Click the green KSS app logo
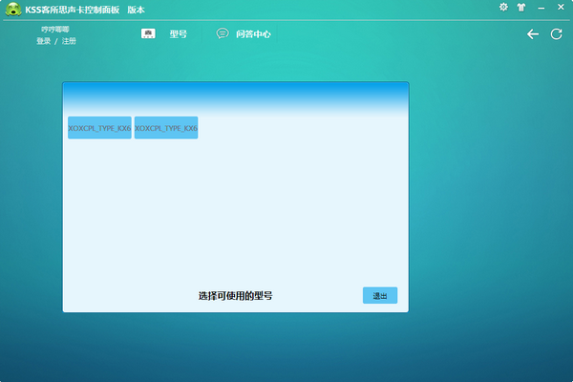573x382 pixels. click(13, 9)
